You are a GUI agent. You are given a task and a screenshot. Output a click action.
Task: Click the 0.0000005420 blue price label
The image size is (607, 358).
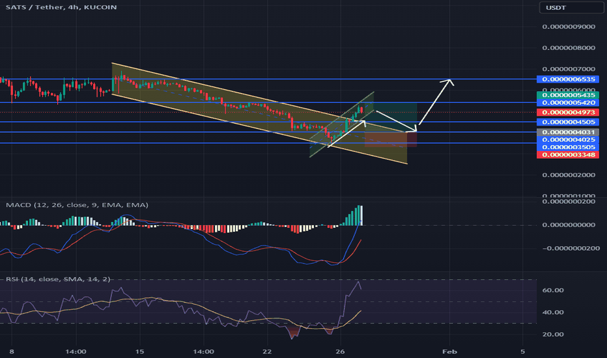(x=568, y=103)
